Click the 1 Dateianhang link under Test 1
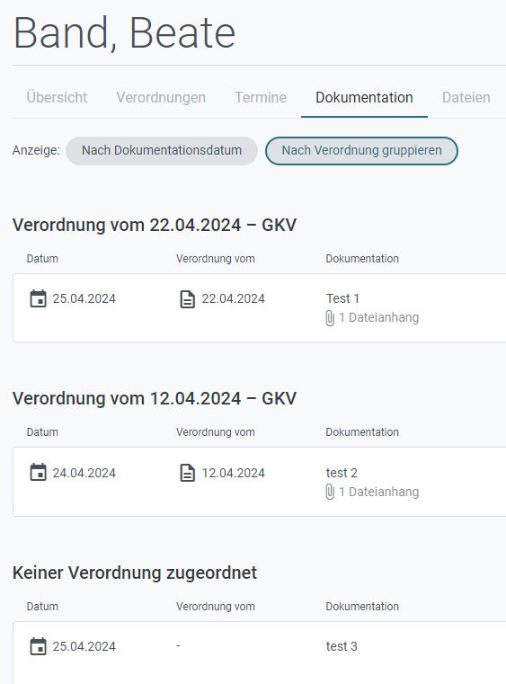Image resolution: width=506 pixels, height=684 pixels. coord(378,317)
